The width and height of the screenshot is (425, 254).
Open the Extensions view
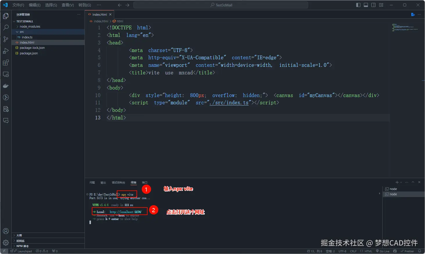[x=6, y=62]
